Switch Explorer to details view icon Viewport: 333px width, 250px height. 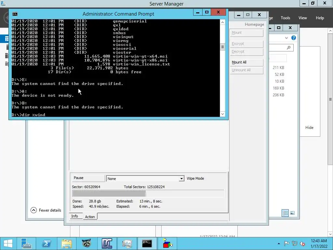point(285,213)
